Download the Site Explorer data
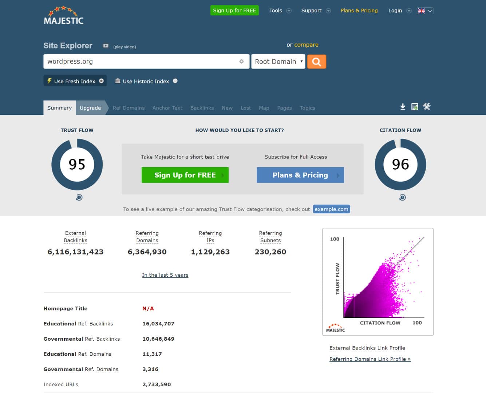This screenshot has height=403, width=486. click(x=403, y=107)
